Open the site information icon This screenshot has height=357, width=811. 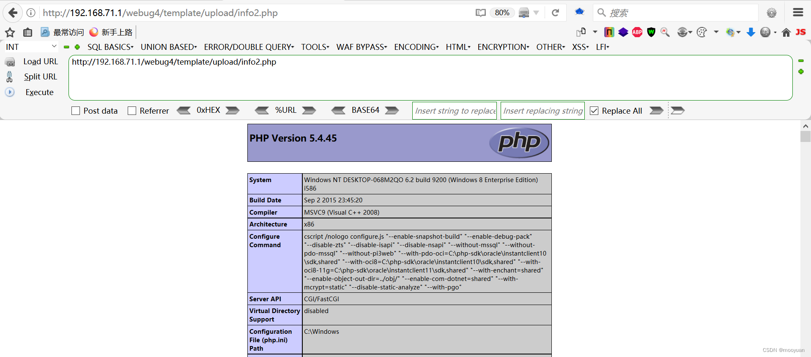pos(31,13)
